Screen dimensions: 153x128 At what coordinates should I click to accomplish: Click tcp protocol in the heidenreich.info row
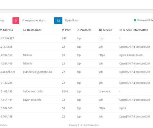point(79,92)
